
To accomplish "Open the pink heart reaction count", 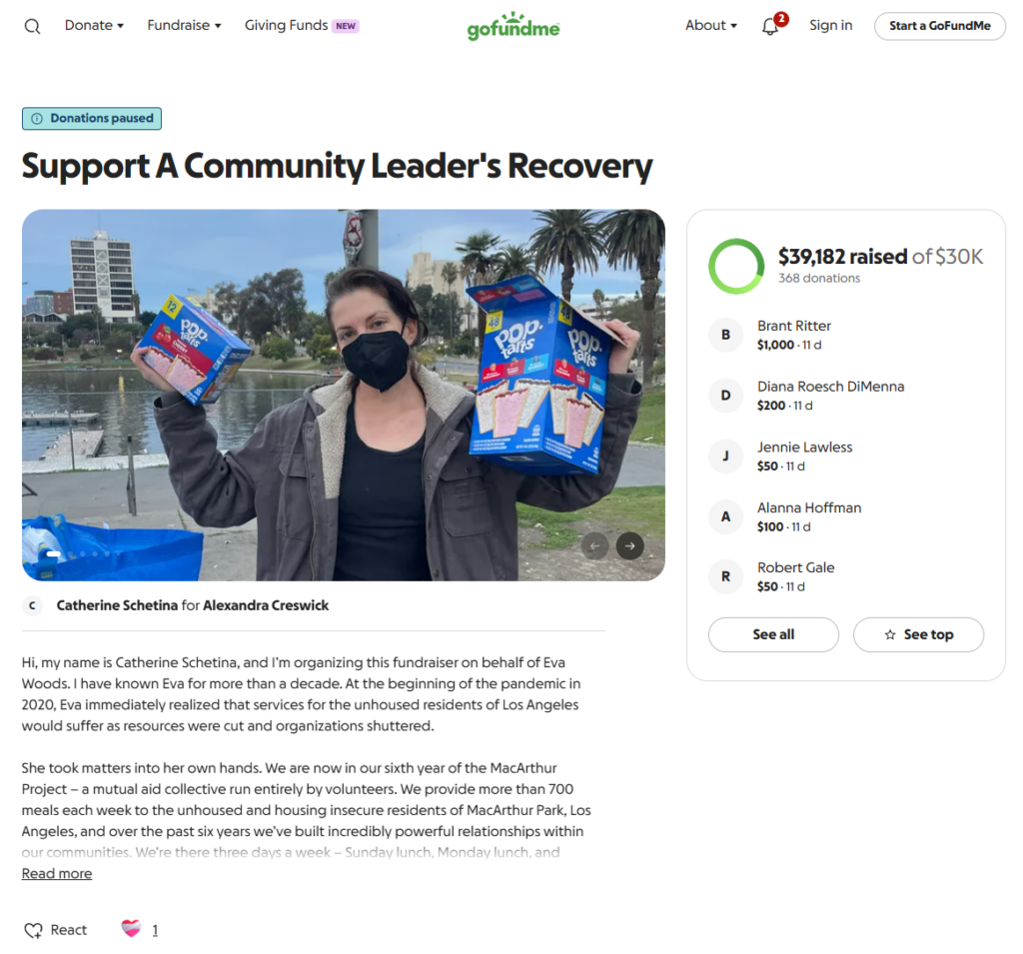I will pyautogui.click(x=139, y=929).
